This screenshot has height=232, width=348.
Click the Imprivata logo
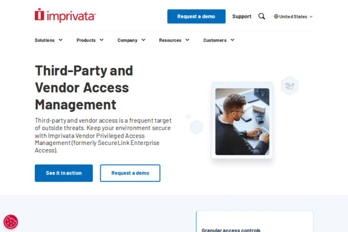click(65, 15)
